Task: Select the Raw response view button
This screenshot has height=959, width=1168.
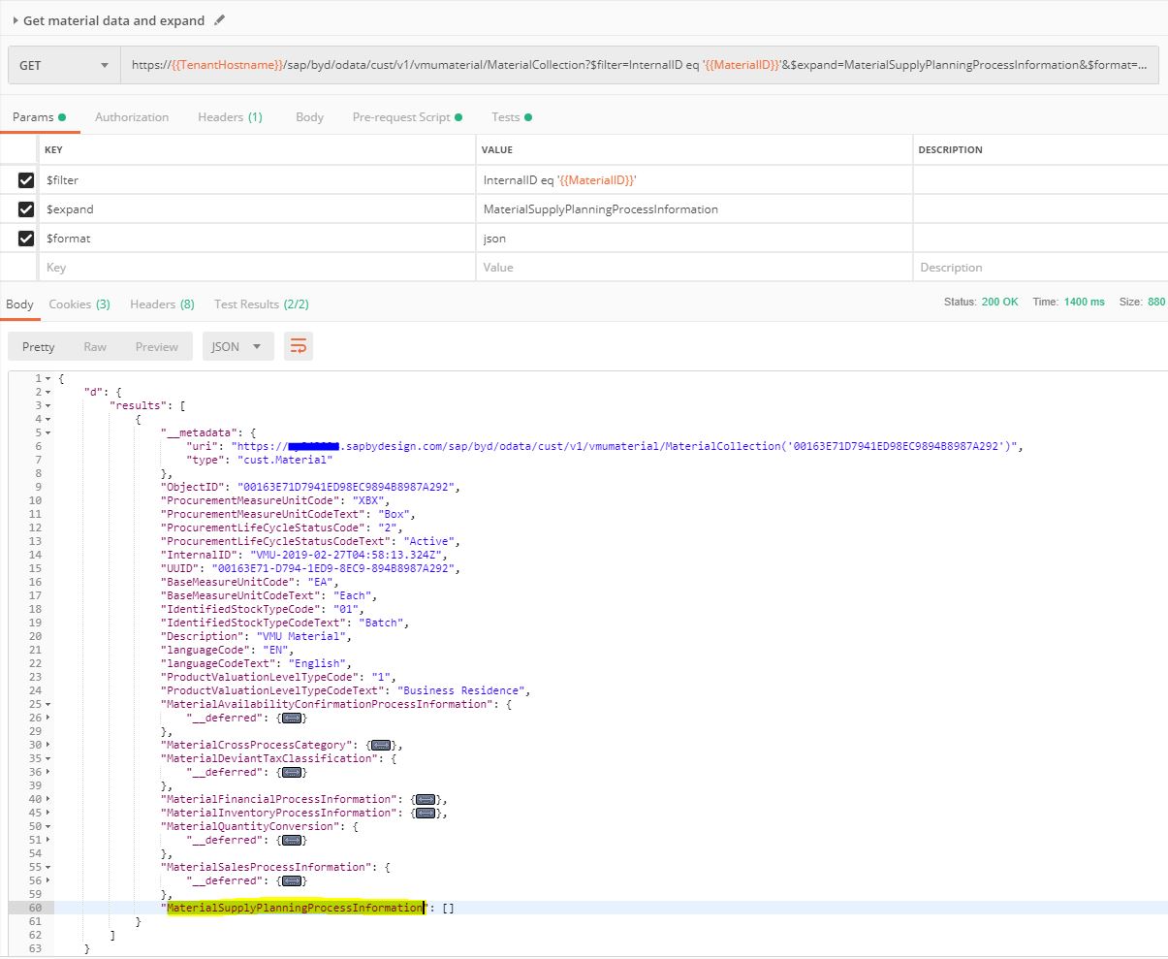Action: point(95,346)
